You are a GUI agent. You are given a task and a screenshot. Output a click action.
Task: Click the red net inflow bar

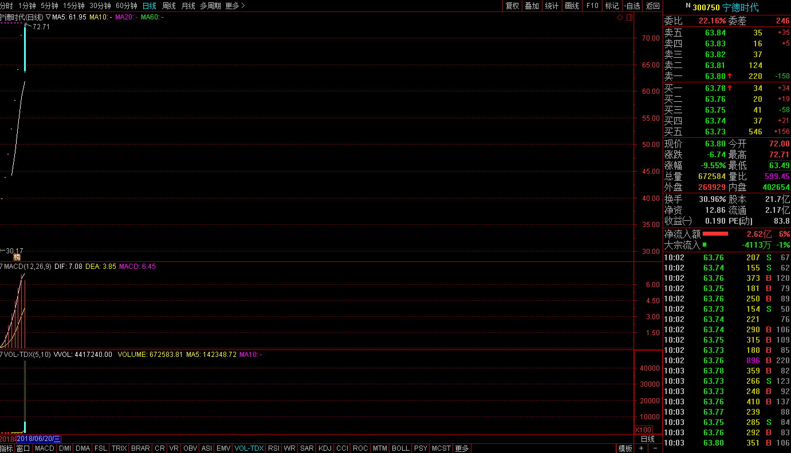pyautogui.click(x=715, y=234)
